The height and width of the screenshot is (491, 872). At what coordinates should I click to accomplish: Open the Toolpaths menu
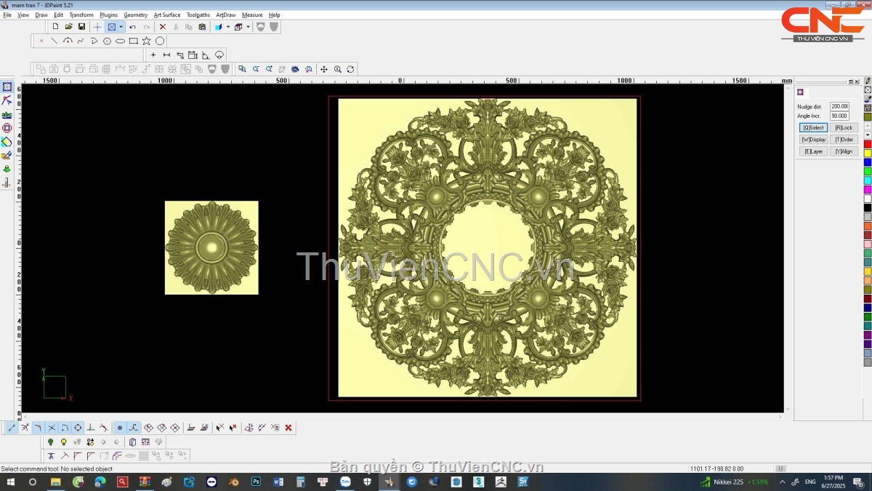pyautogui.click(x=198, y=15)
